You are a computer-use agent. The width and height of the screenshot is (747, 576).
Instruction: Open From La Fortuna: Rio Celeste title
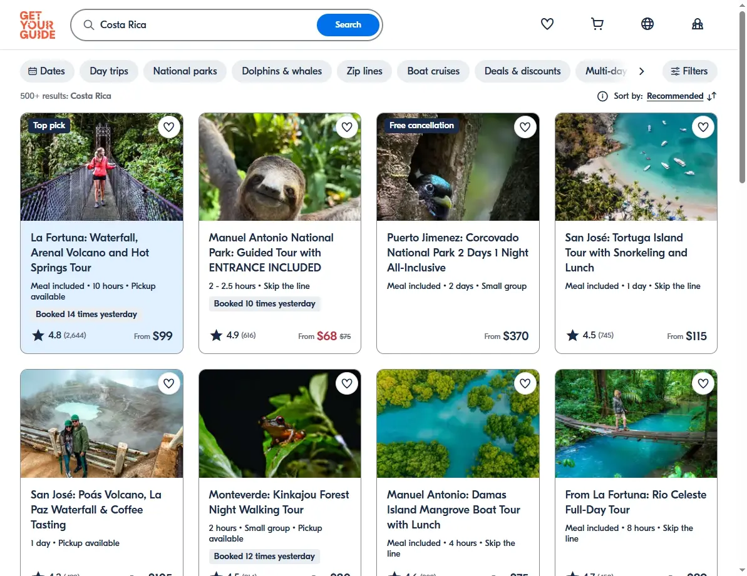636,502
